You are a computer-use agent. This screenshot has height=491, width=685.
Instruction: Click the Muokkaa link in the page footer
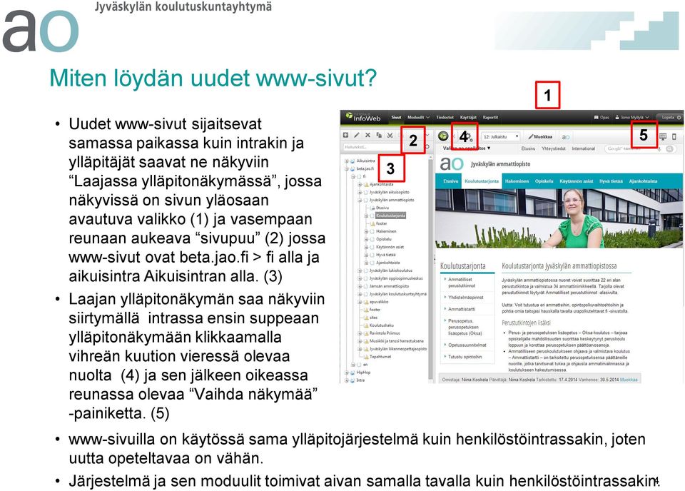click(629, 380)
